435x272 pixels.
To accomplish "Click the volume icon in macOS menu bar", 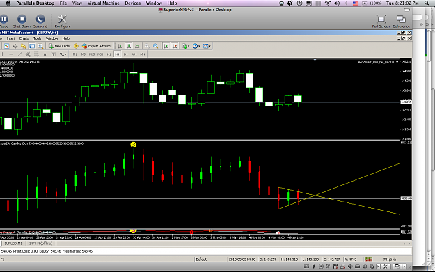I will 337,3.
